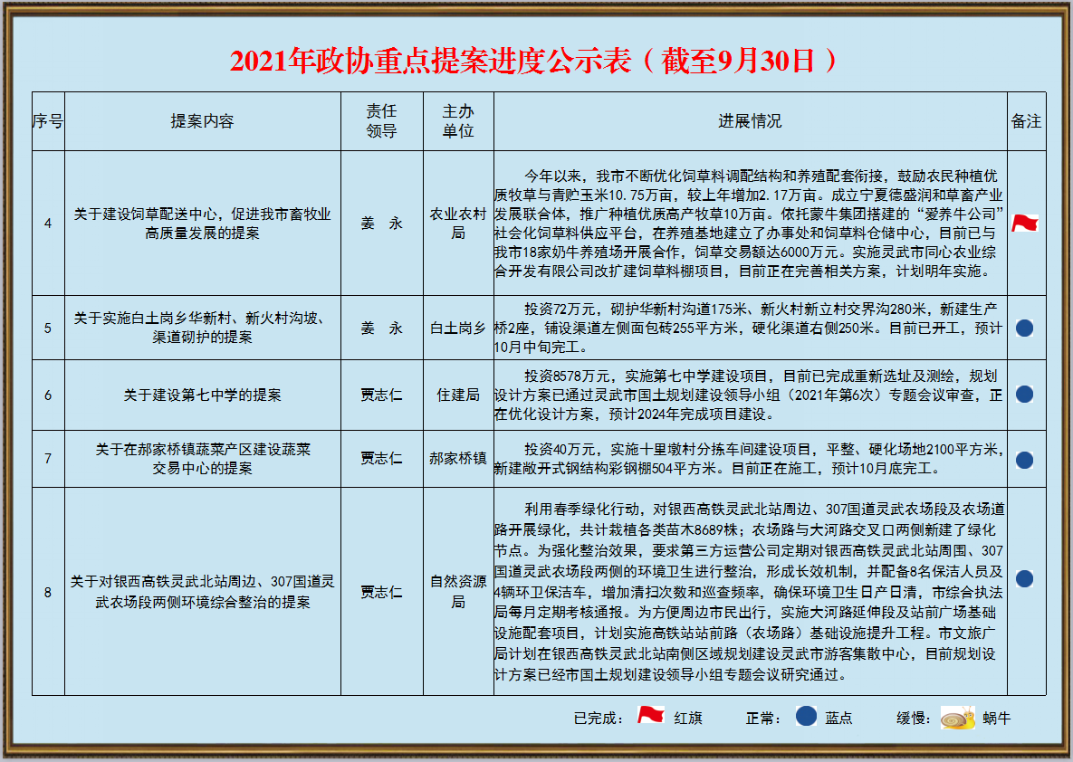Click the legend label 蓝点
Viewport: 1073px width, 762px height.
[838, 719]
